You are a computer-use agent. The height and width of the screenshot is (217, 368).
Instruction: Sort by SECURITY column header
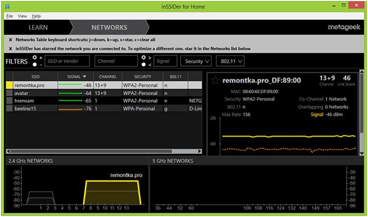click(142, 77)
